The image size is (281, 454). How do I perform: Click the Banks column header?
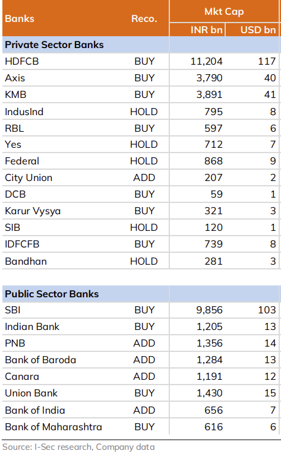coord(20,18)
